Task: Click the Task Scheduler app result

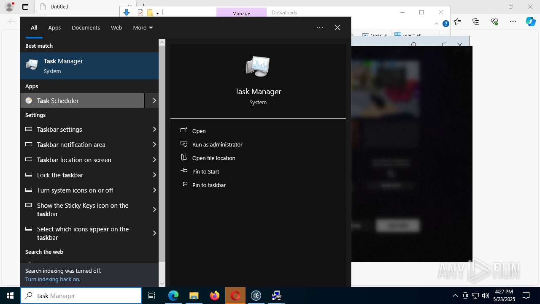Action: click(82, 100)
